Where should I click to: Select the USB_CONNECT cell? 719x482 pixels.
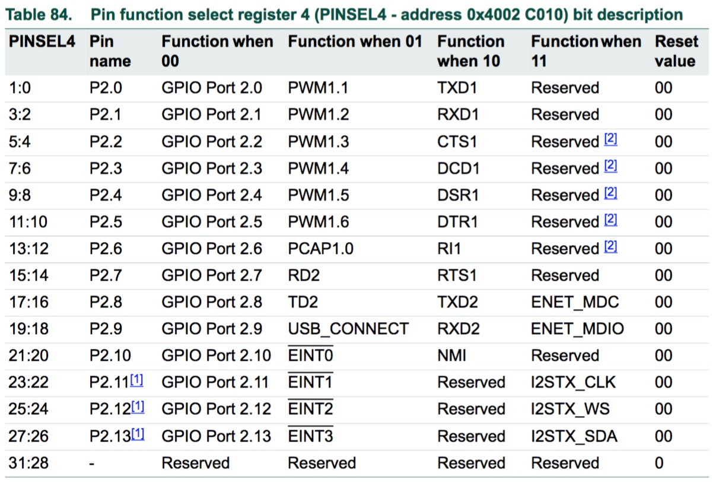348,329
